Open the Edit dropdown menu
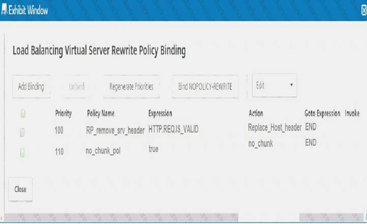This screenshot has height=224, width=367. coord(274,86)
